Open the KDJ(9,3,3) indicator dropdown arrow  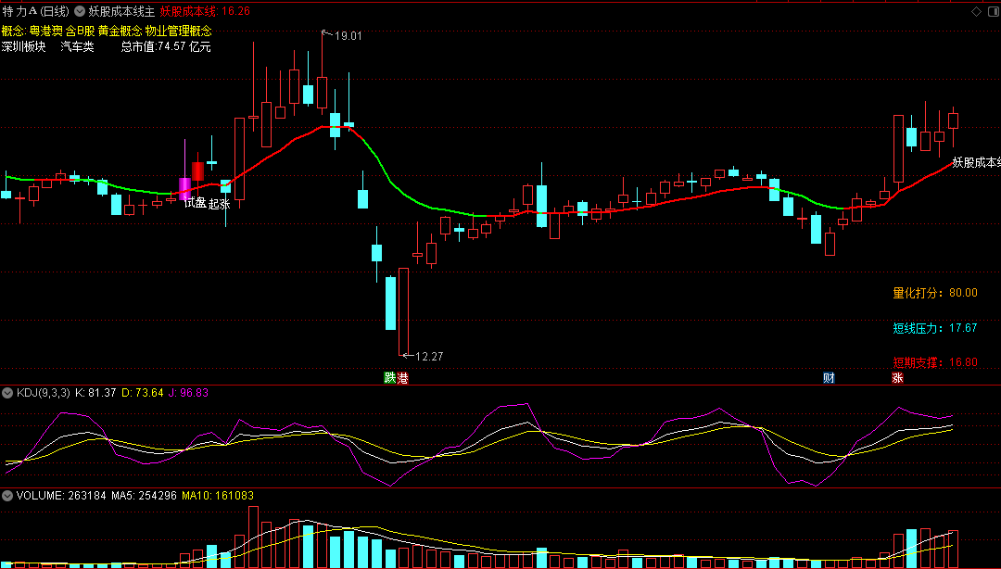coord(8,392)
